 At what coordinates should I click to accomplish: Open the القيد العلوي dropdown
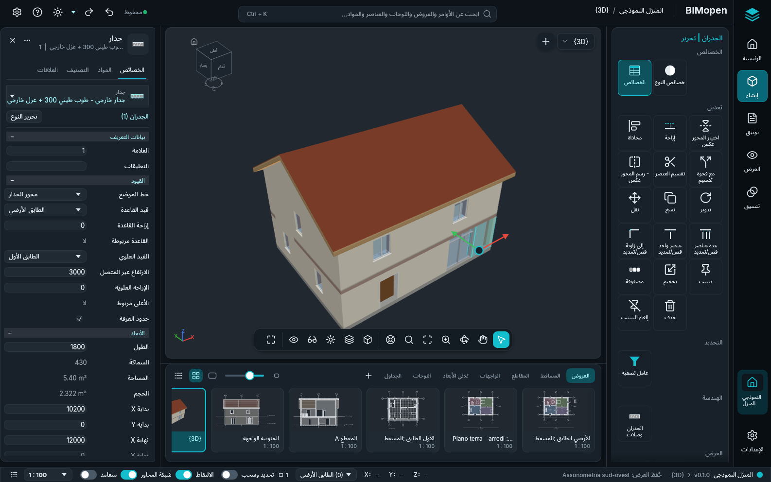tap(45, 257)
